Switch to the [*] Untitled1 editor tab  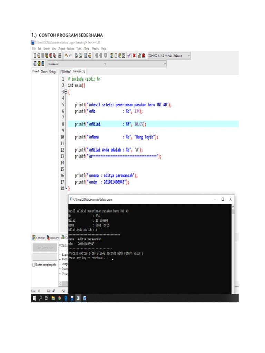point(66,72)
